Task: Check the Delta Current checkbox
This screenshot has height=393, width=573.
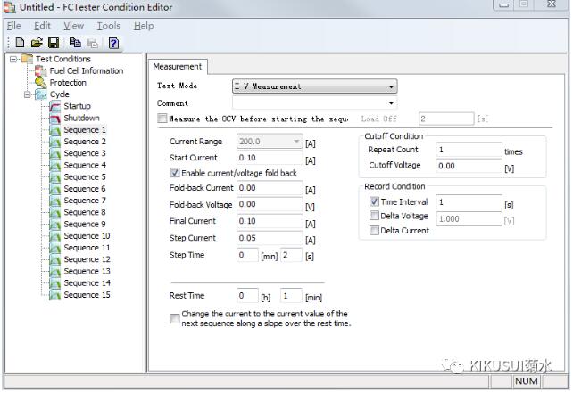Action: pyautogui.click(x=374, y=230)
